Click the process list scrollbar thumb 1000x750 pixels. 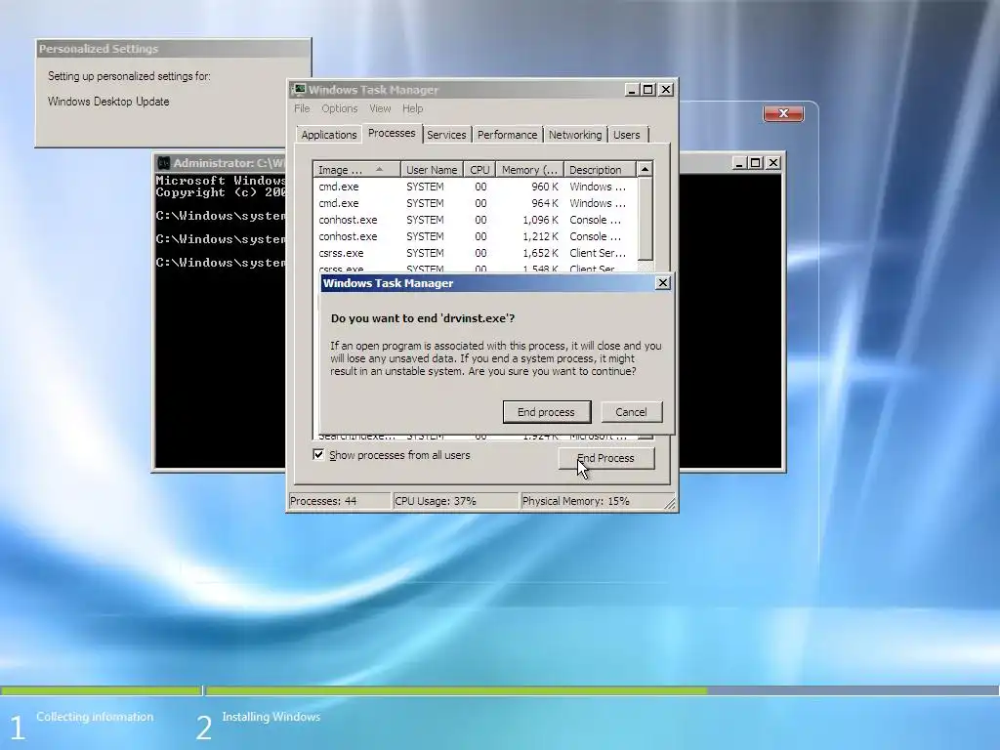pos(645,219)
